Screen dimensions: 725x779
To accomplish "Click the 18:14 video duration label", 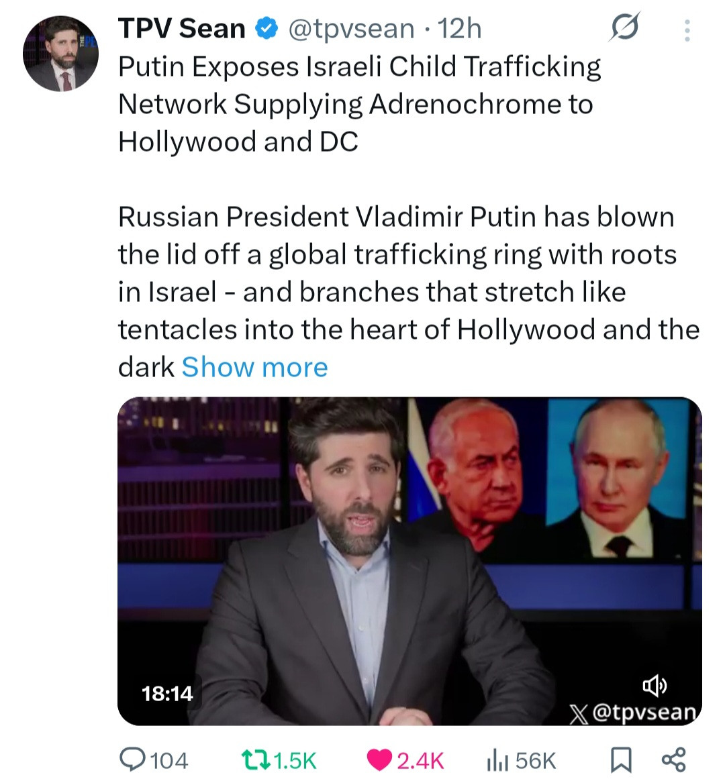I will [167, 693].
